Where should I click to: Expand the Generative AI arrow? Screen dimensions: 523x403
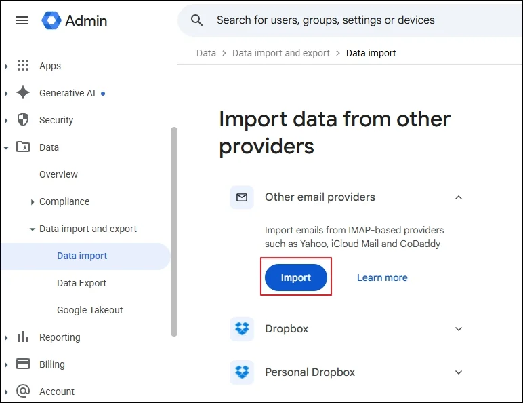(x=6, y=93)
